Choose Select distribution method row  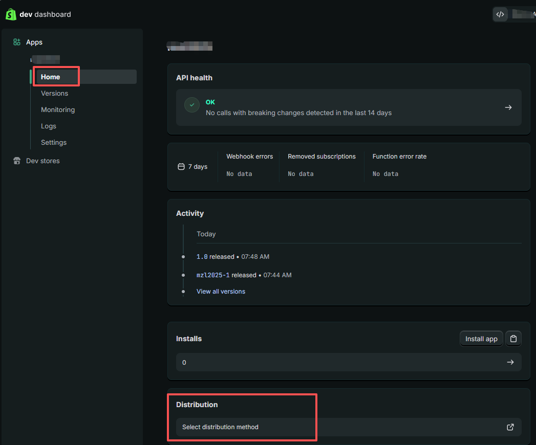[x=220, y=427]
